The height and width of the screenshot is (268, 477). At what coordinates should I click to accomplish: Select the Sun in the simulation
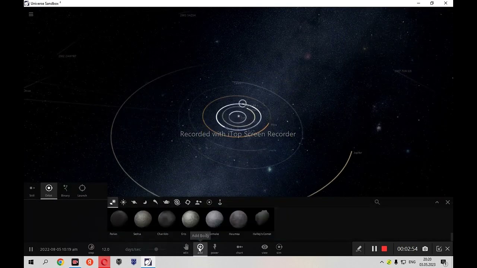[x=239, y=117]
